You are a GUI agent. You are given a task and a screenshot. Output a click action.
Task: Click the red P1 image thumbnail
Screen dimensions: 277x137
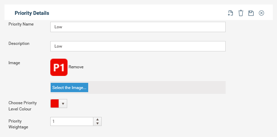coord(59,67)
